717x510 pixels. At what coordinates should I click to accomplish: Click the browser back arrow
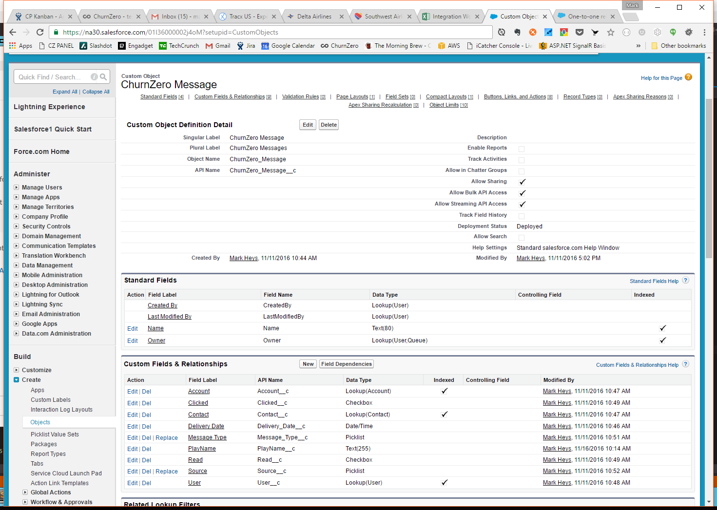pos(13,32)
